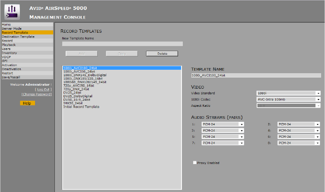Click the Template Name text field
Viewport: 325px width, 192px height.
(x=256, y=75)
